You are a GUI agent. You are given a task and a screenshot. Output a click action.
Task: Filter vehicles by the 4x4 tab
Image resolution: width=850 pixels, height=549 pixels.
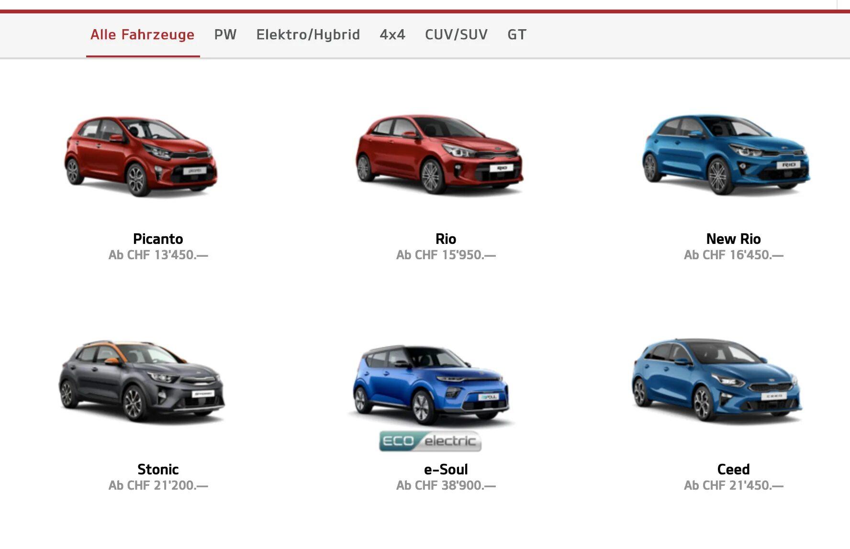click(x=392, y=34)
